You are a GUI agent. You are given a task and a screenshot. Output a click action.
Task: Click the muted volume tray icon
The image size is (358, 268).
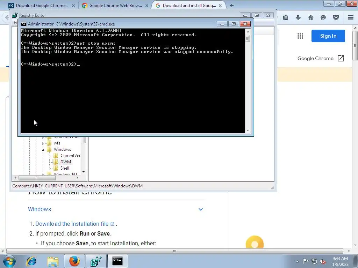click(323, 261)
